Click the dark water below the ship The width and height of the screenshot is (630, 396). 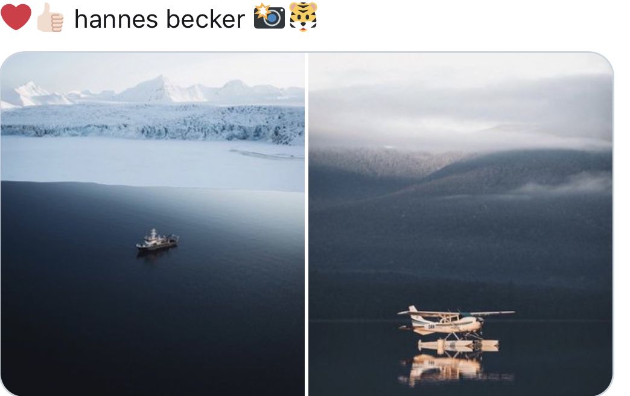(152, 321)
